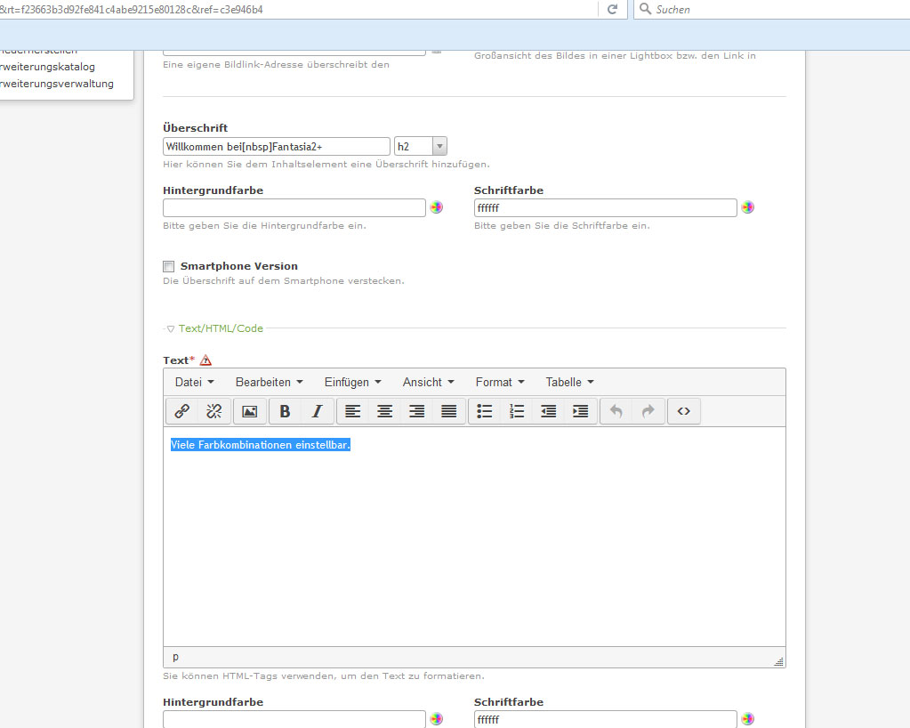Collapse the Text/HTML/Code section
The image size is (910, 728).
171,328
